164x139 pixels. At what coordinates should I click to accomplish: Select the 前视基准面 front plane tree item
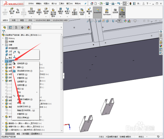[11, 48]
